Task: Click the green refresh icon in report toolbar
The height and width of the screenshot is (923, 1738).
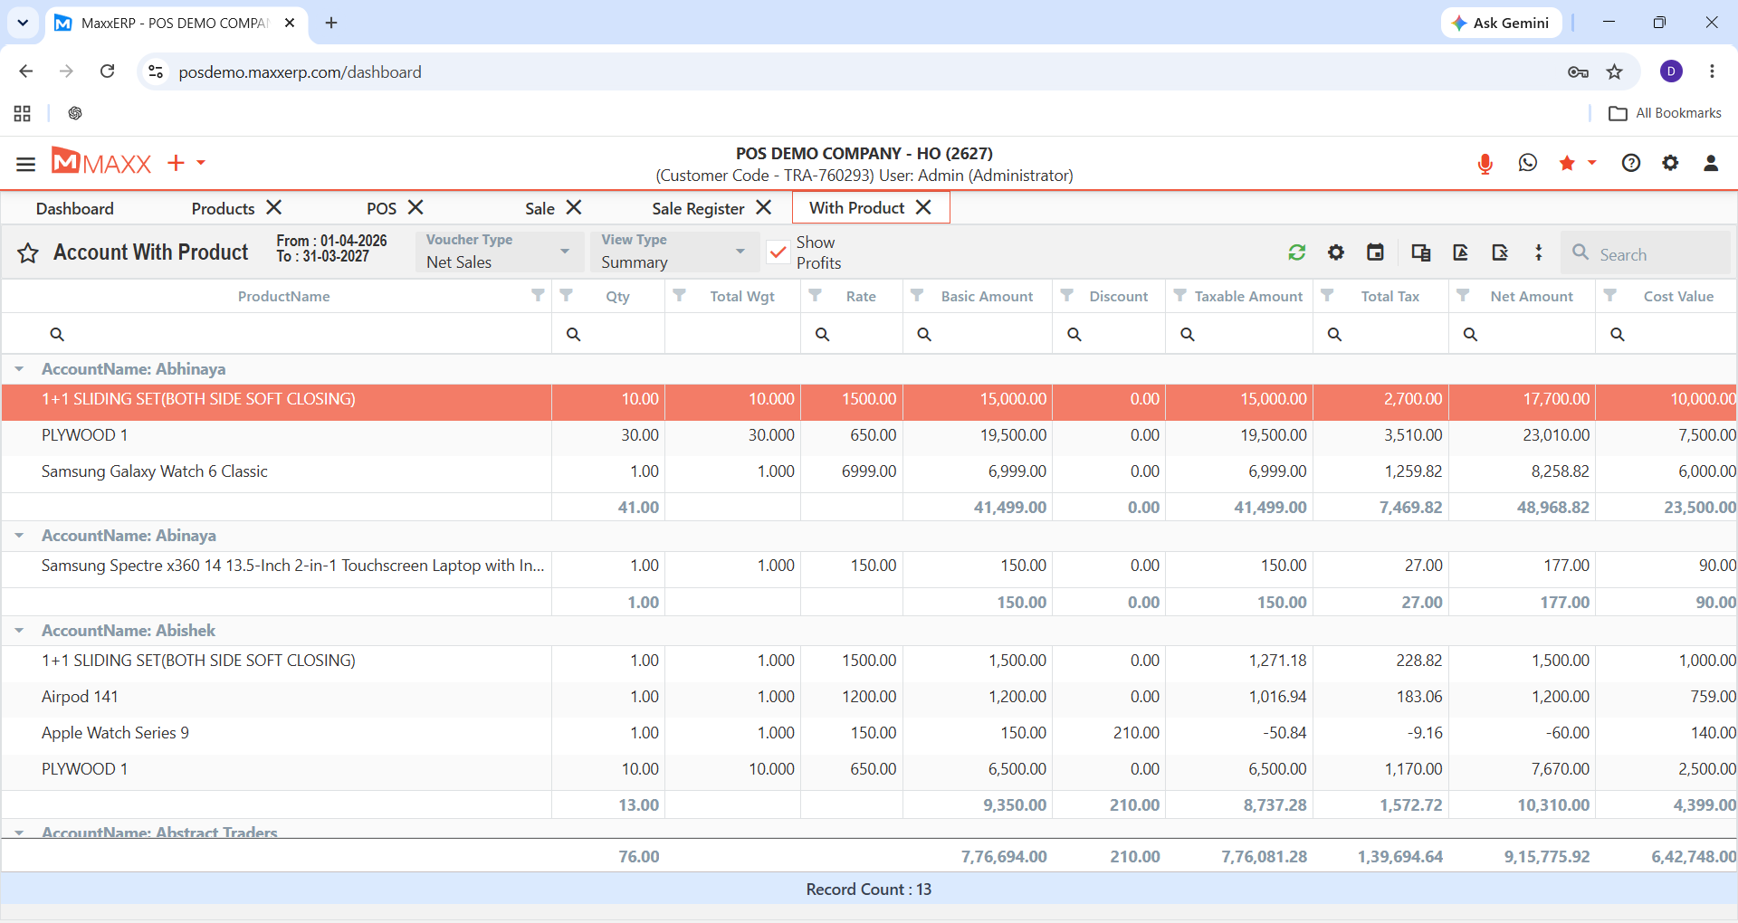Action: point(1296,252)
